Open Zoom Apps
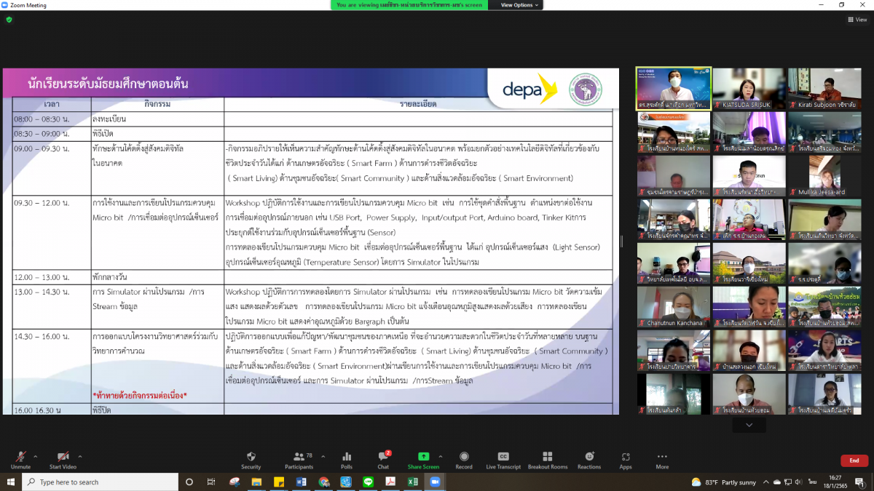 [x=626, y=460]
